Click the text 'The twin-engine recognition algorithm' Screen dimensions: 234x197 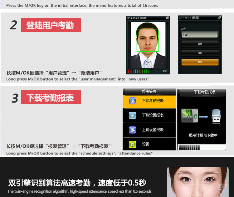pos(38,191)
